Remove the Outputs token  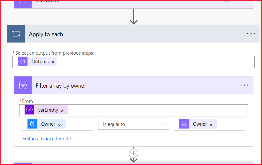[x=53, y=62]
